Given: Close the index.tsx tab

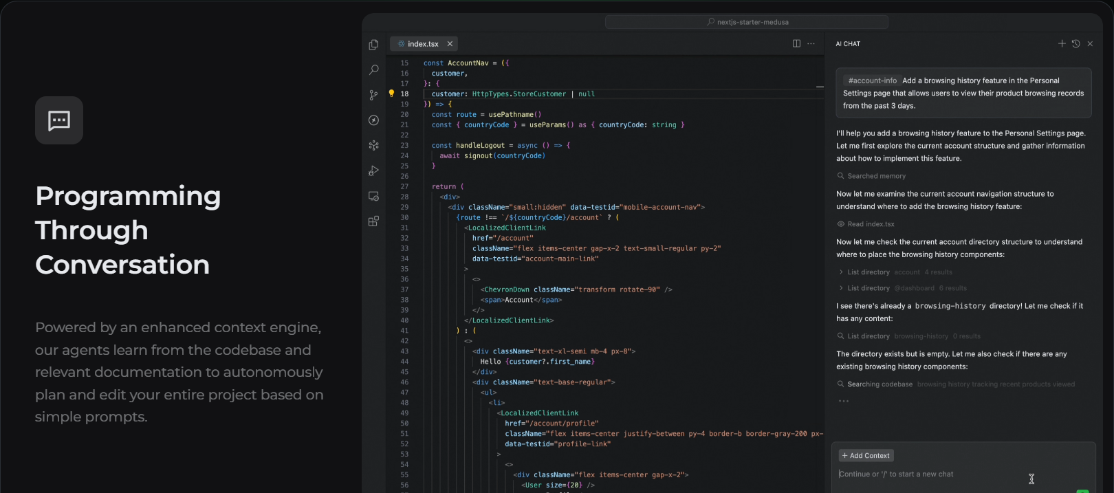Looking at the screenshot, I should (x=450, y=44).
